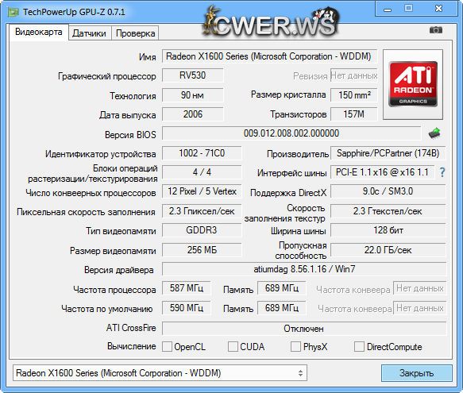Click the 256 МБ memory size value
This screenshot has width=463, height=393.
(x=202, y=250)
